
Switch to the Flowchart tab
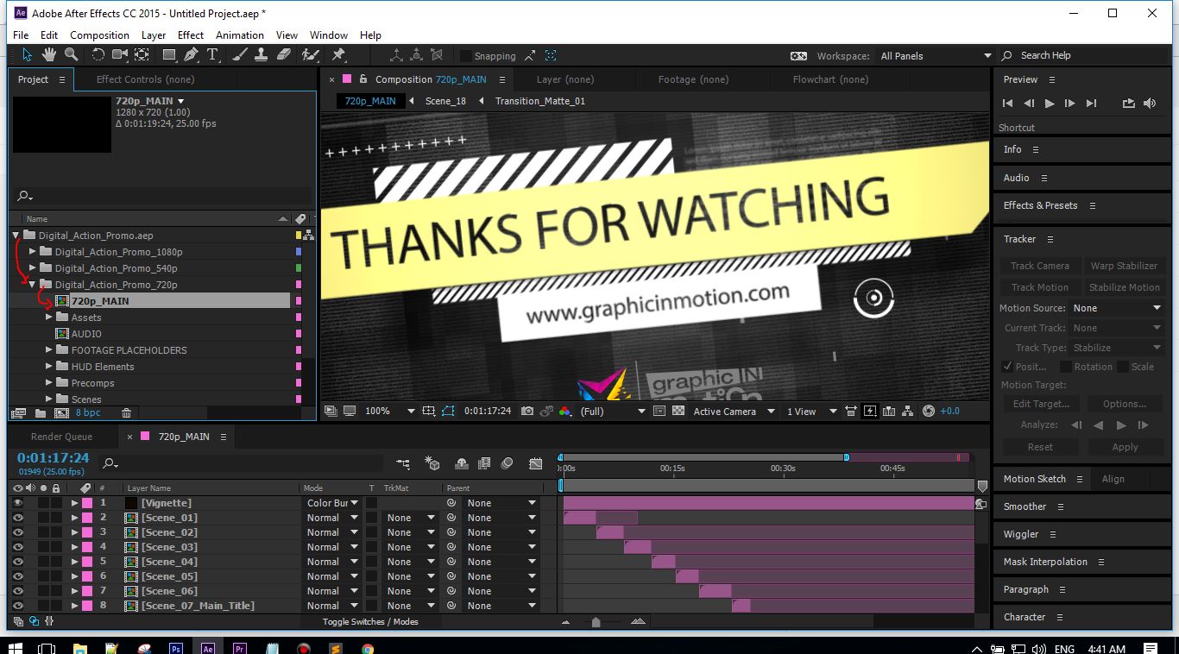830,79
